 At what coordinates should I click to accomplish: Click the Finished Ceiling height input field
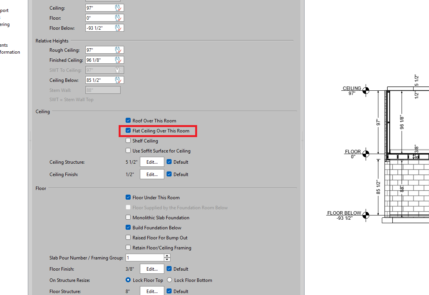point(99,60)
